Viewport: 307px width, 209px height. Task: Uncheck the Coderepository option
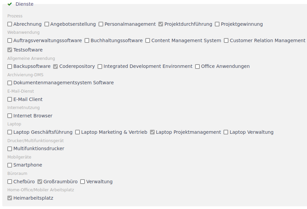click(x=56, y=66)
